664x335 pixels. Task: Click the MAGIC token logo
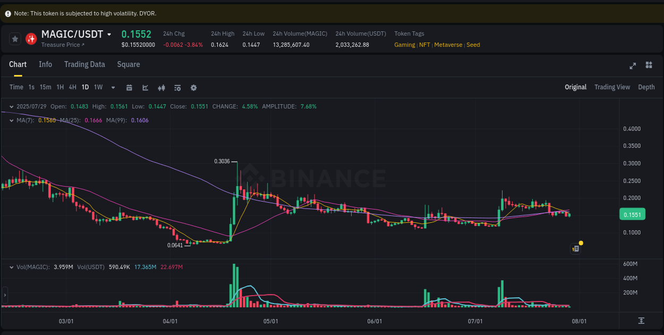(31, 38)
